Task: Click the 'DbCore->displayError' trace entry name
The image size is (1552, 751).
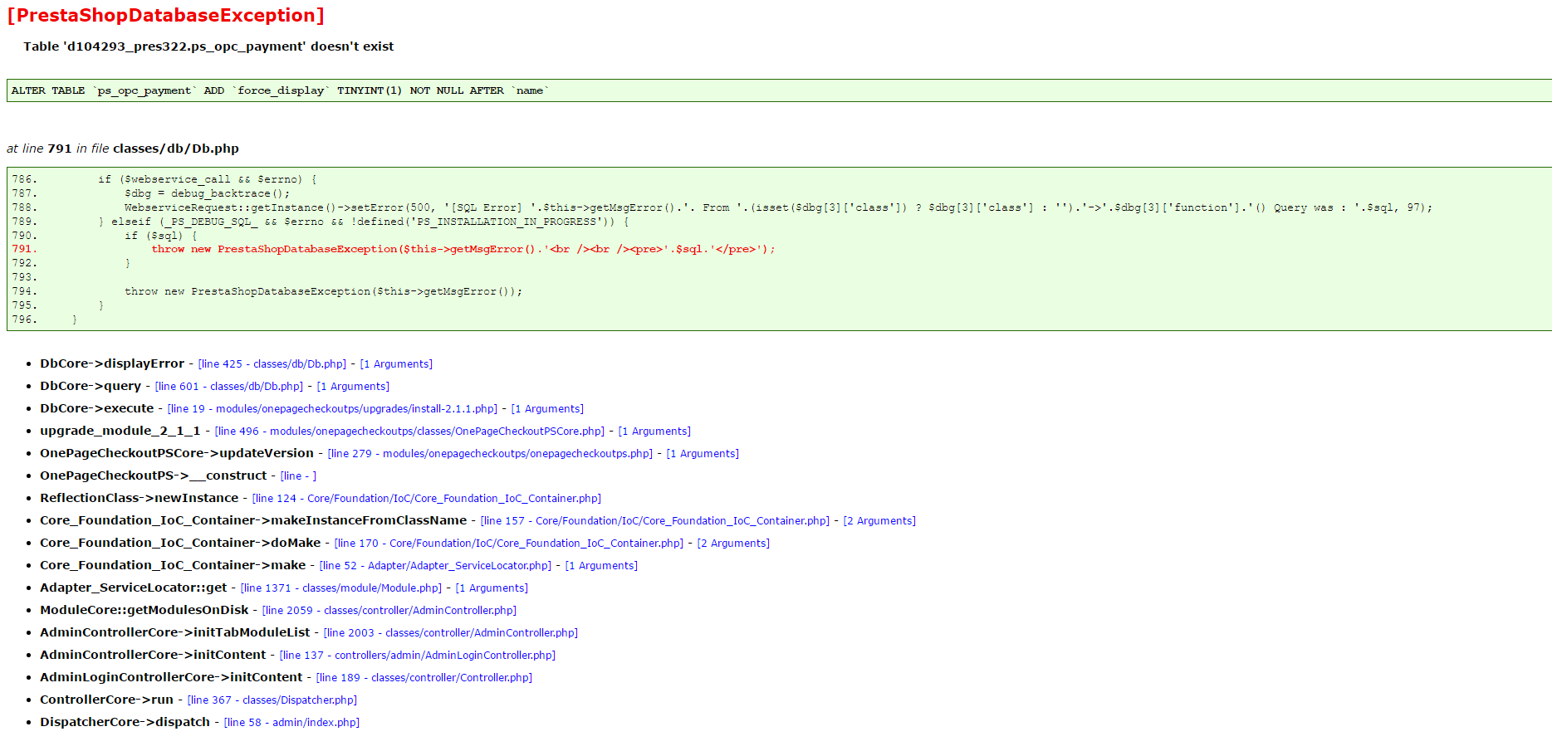Action: (x=112, y=363)
